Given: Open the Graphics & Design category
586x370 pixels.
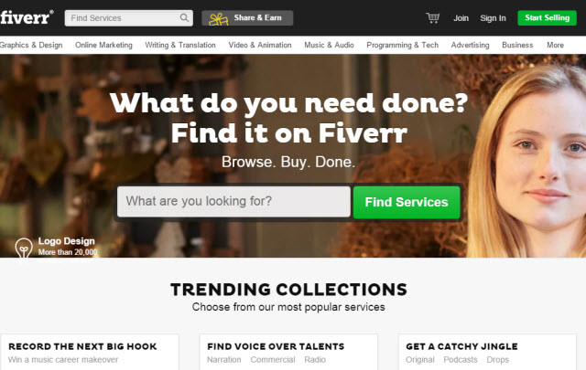Looking at the screenshot, I should click(x=31, y=45).
